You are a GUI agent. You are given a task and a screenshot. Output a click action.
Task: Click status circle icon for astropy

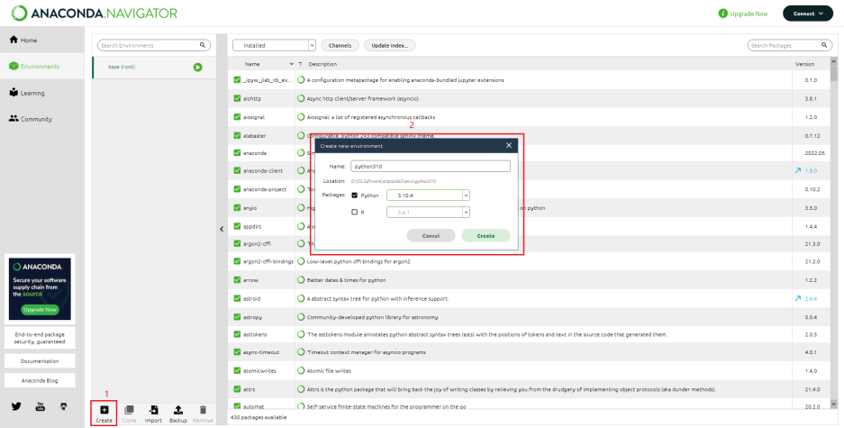click(301, 316)
